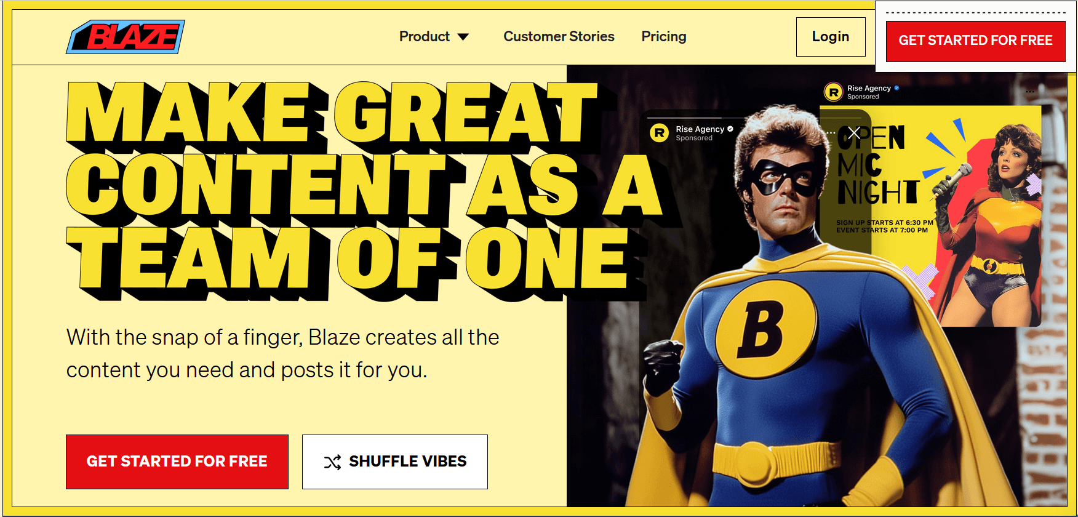Dismiss the Open Mic Night ad with the X
The width and height of the screenshot is (1078, 517).
click(854, 133)
